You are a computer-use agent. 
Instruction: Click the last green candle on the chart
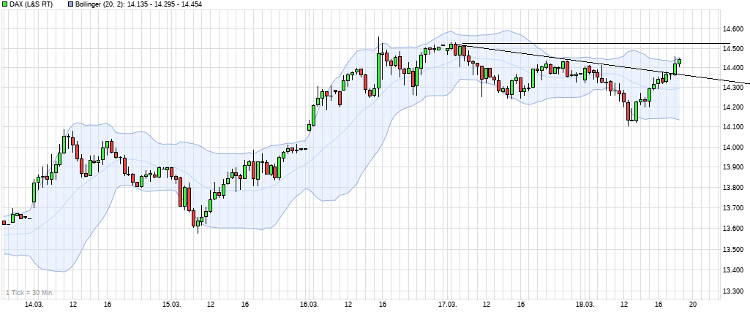click(x=679, y=61)
